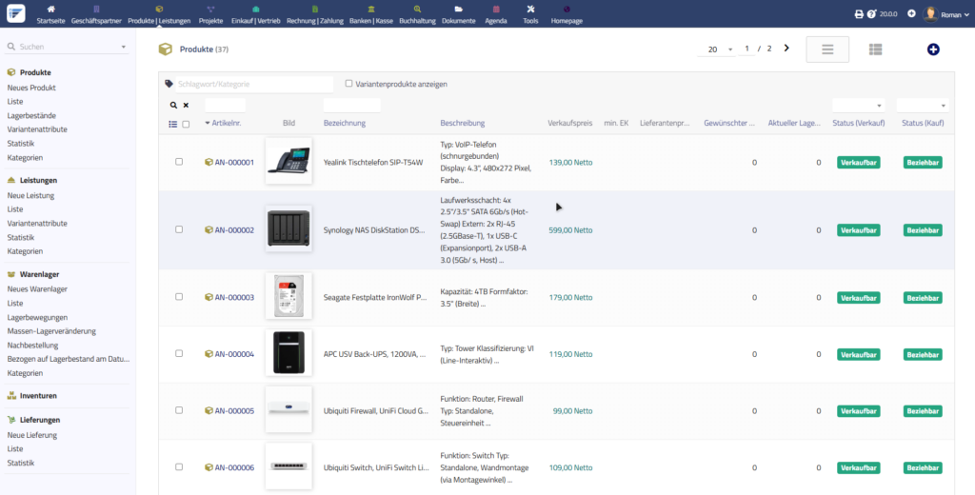Open the Suchen dropdown in the sidebar
The image size is (975, 495).
(123, 47)
